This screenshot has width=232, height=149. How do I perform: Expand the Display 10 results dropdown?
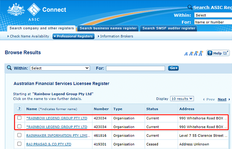[x=182, y=99]
